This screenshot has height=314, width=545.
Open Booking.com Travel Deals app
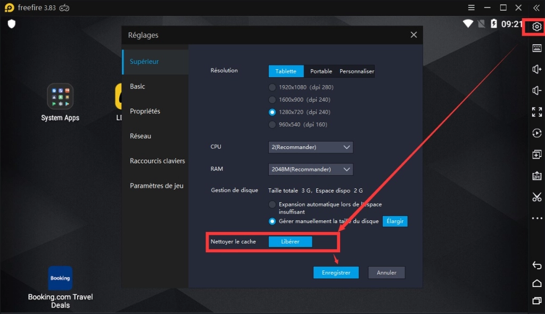(60, 287)
